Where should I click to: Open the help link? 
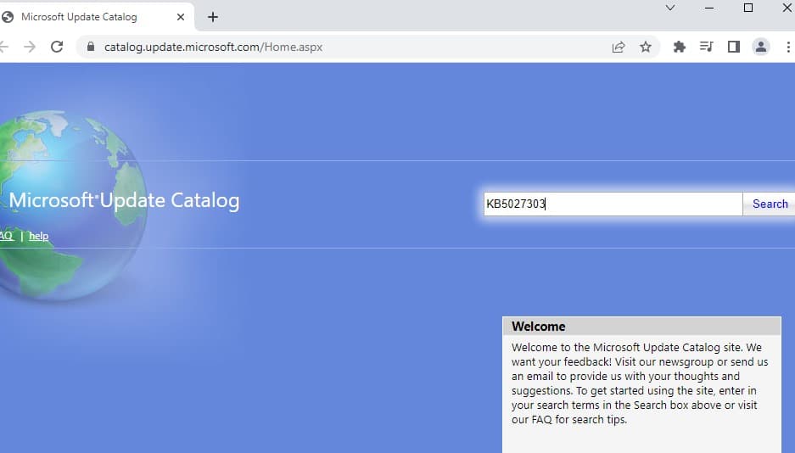pyautogui.click(x=38, y=236)
